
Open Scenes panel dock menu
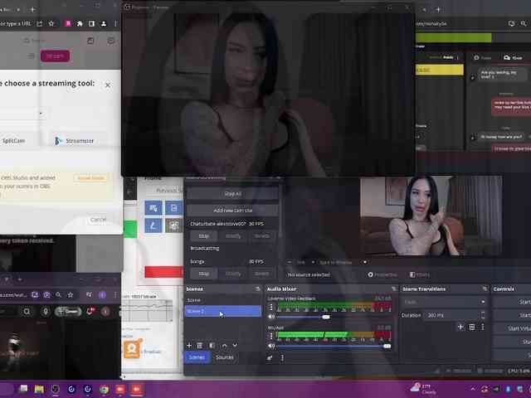[x=258, y=289]
